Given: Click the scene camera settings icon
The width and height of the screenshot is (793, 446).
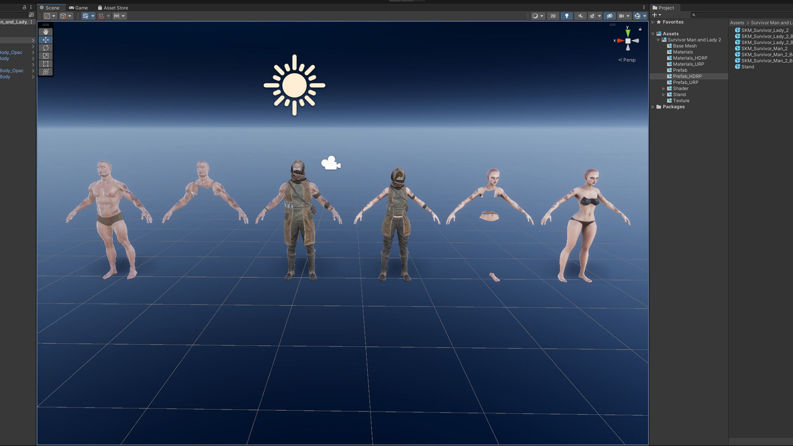Looking at the screenshot, I should [621, 16].
